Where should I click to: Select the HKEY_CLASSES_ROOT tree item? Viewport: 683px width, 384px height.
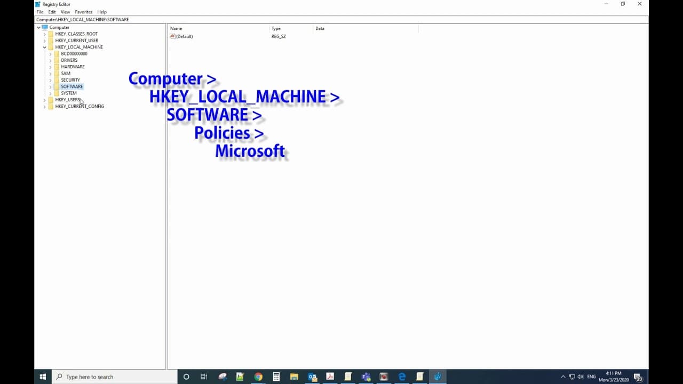[76, 34]
